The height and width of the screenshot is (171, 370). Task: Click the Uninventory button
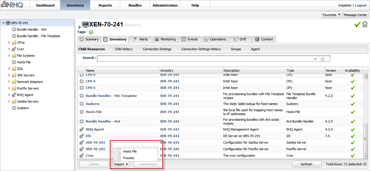tap(148, 164)
